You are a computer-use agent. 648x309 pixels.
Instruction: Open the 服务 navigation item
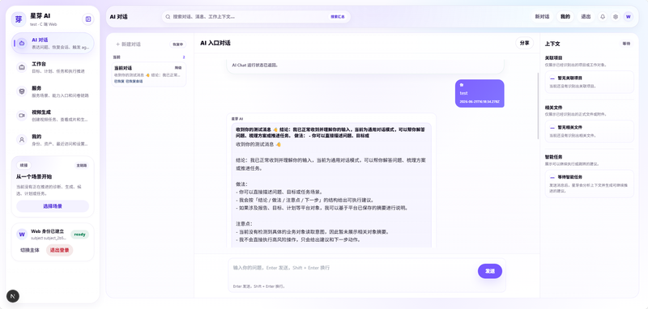point(53,91)
